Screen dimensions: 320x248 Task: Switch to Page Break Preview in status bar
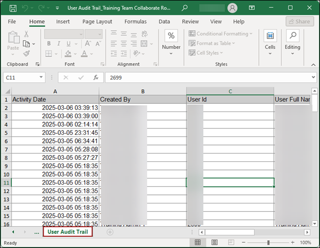pos(230,243)
